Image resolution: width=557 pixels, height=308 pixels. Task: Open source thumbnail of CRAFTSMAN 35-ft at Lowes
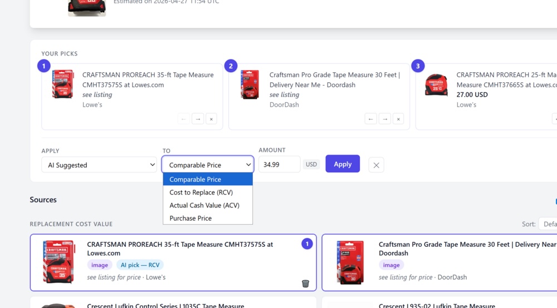(x=58, y=262)
